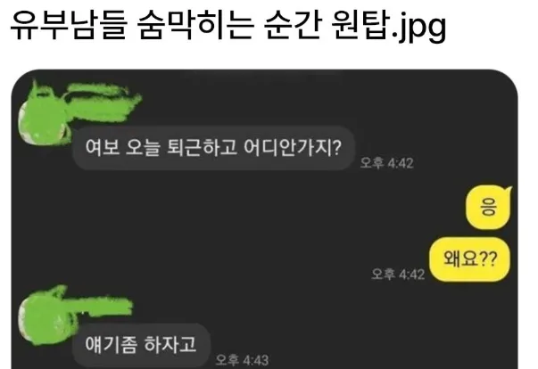
Task: Open the post title 유부남들 숨막히는 순간 원탑.jpg
Action: pyautogui.click(x=228, y=26)
